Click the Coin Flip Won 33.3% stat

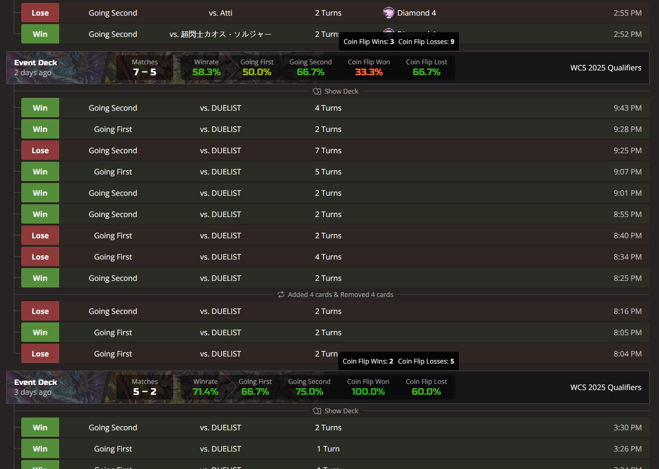369,68
